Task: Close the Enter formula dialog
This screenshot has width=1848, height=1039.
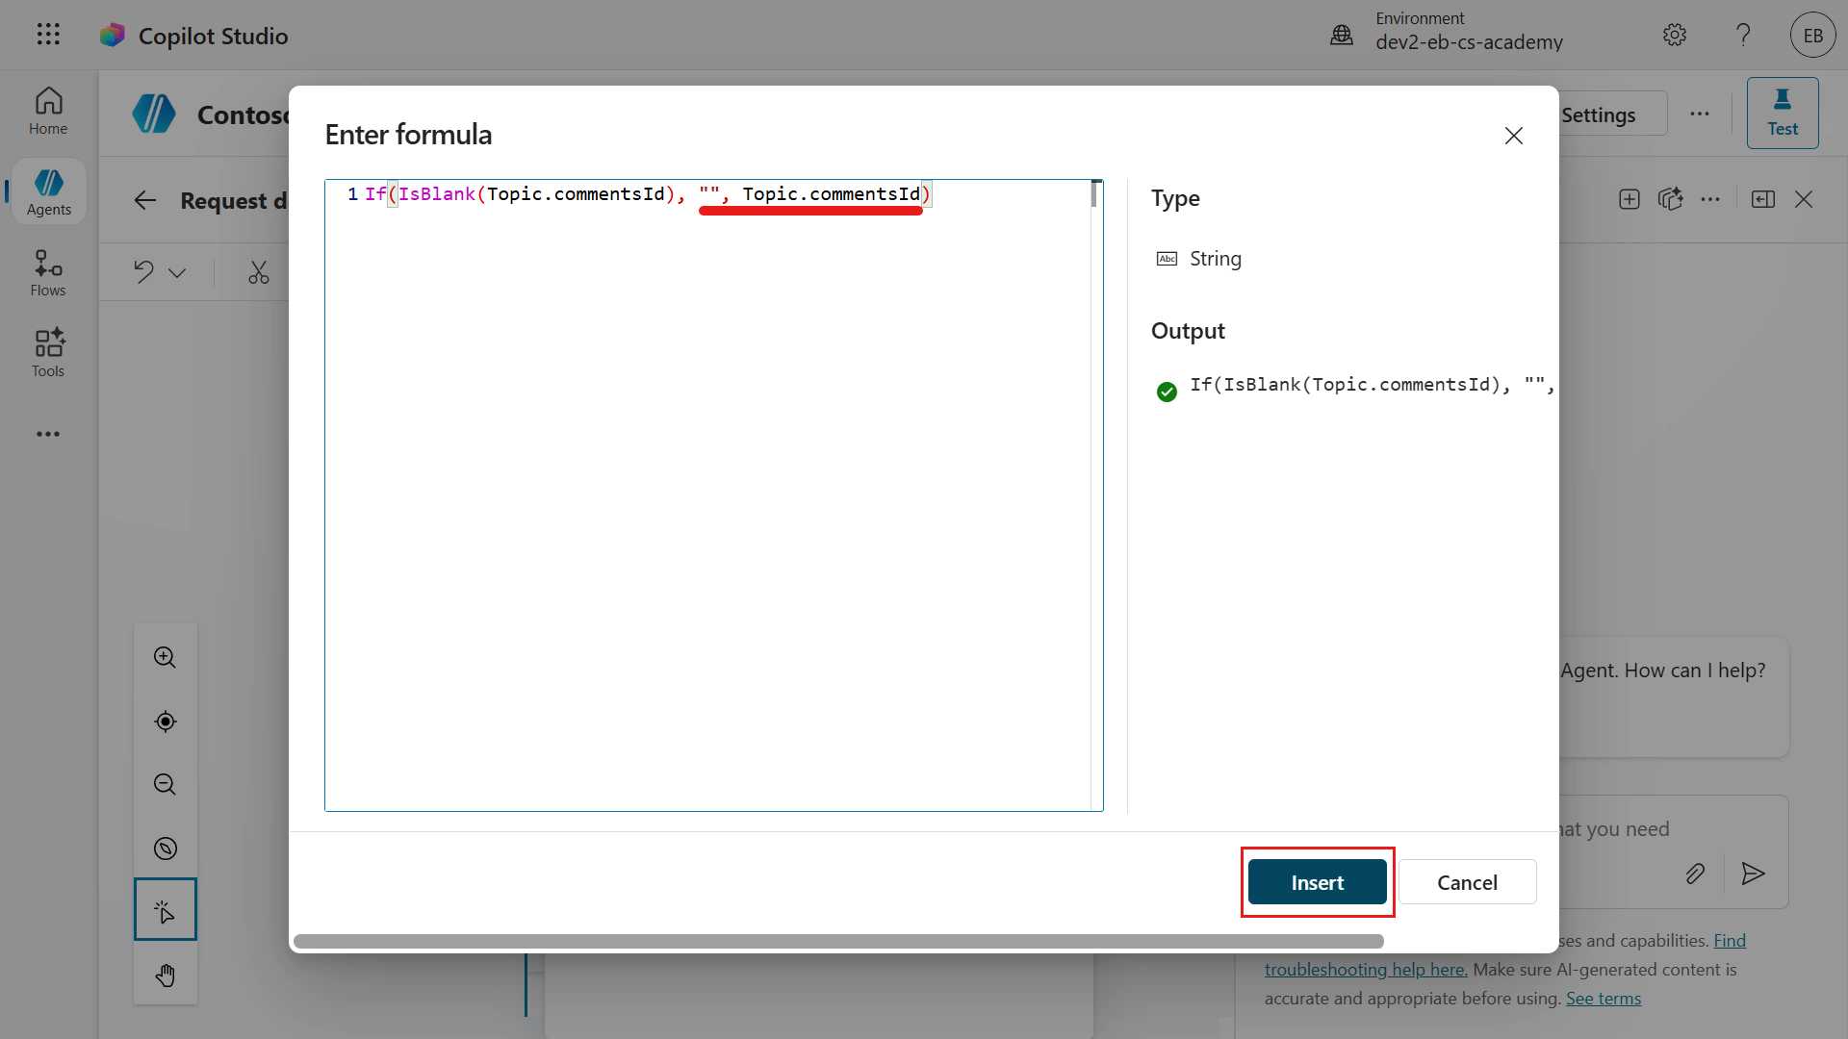Action: (1513, 136)
